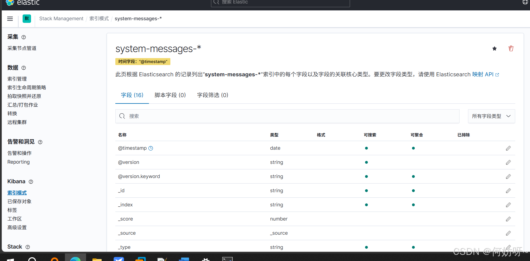Go to 索引模式 breadcrumb
Image resolution: width=530 pixels, height=261 pixels.
tap(99, 19)
